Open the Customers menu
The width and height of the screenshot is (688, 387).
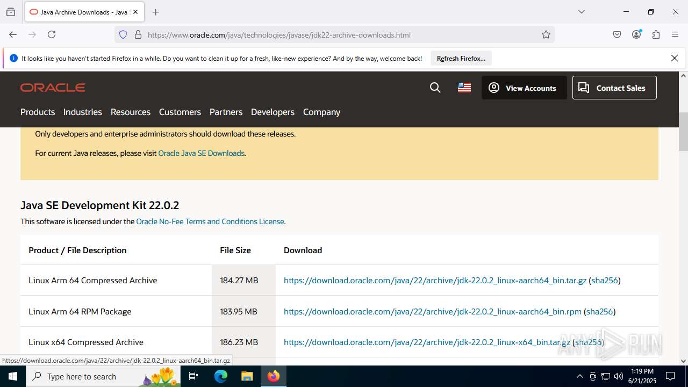(x=180, y=112)
